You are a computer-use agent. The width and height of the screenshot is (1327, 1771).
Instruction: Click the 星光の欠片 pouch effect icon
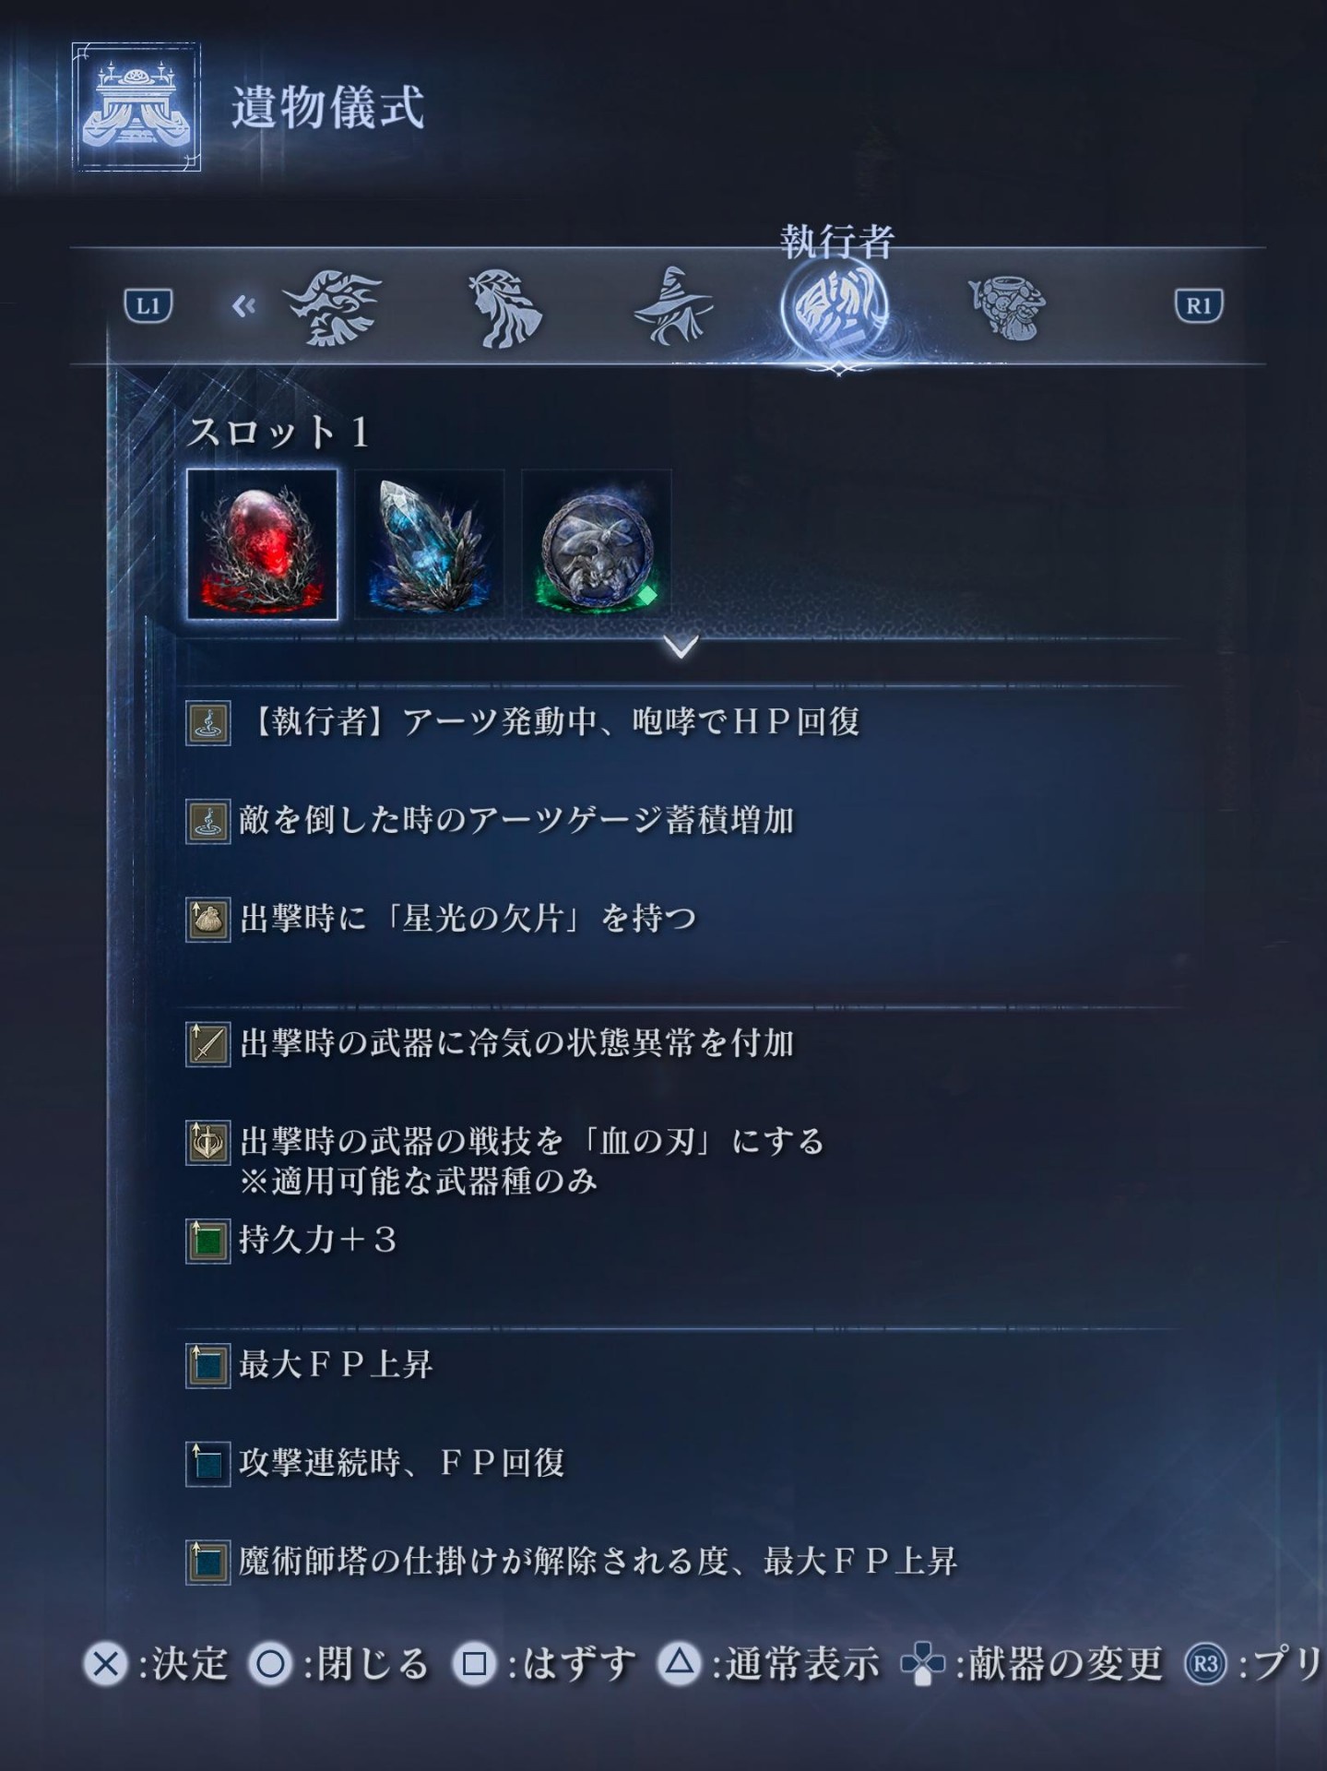208,920
